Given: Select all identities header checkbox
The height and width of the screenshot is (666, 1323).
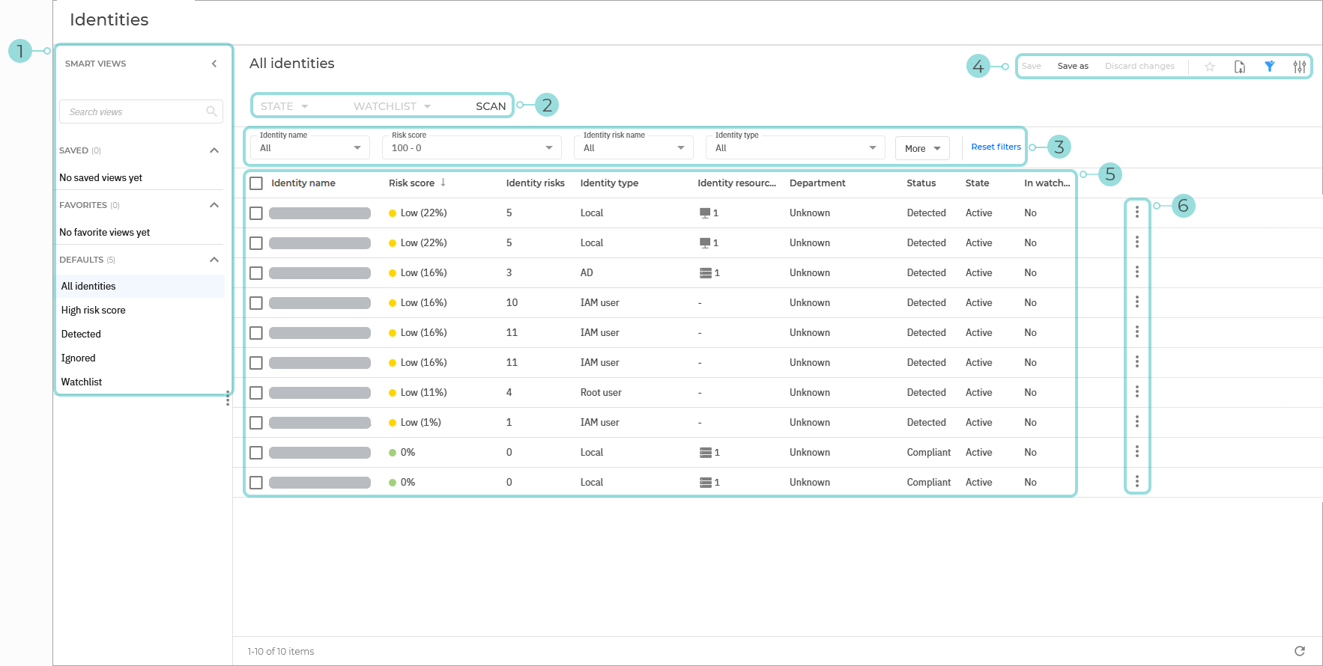Looking at the screenshot, I should (256, 183).
